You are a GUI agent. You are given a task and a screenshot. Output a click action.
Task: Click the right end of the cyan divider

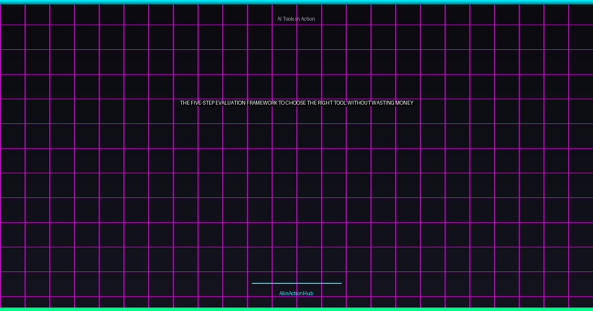pos(340,283)
